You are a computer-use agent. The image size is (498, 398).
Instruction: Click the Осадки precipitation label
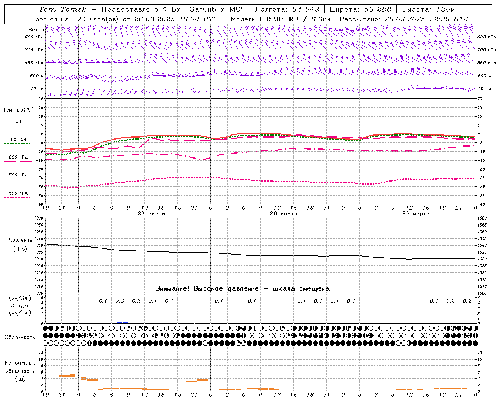pos(20,305)
